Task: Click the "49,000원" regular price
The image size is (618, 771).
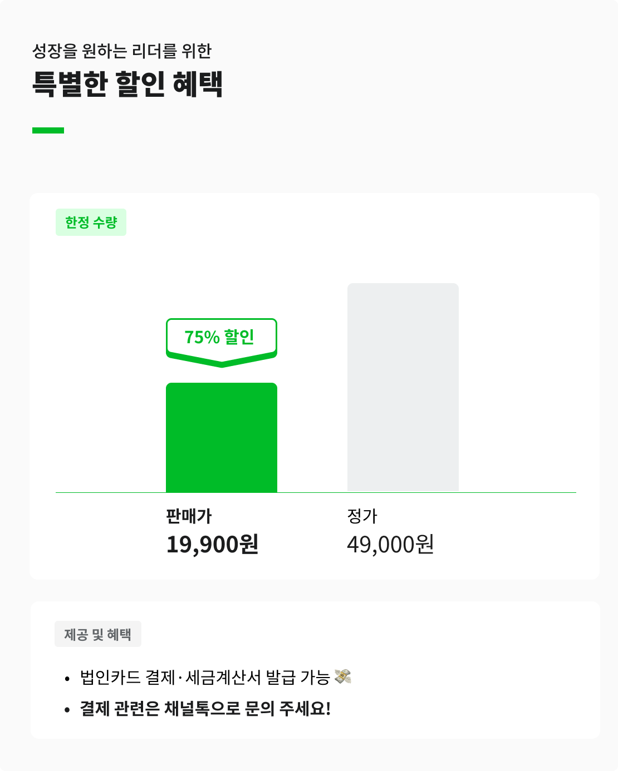Action: [x=390, y=544]
